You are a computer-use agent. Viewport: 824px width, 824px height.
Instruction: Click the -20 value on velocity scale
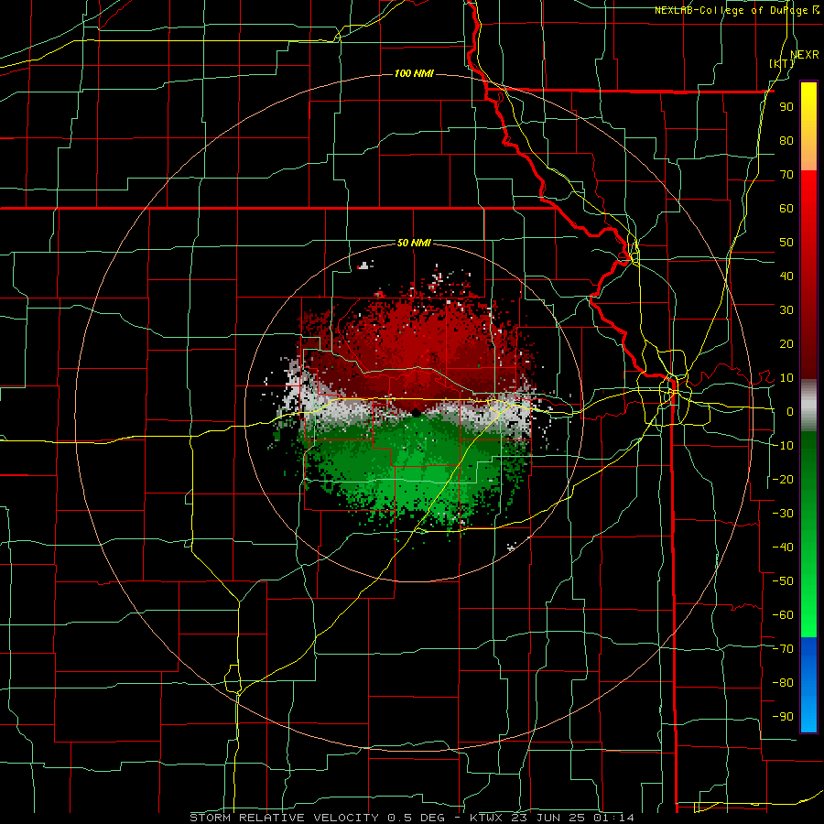783,479
